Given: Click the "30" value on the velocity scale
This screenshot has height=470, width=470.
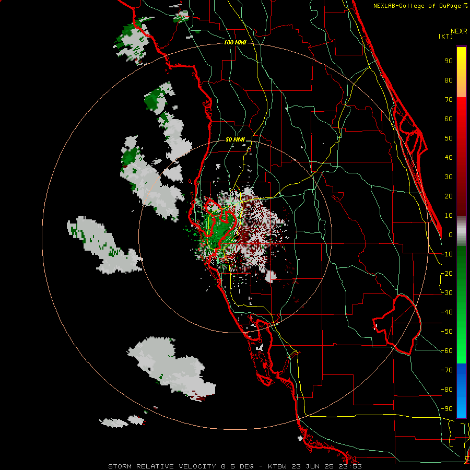Looking at the screenshot, I should [x=449, y=177].
